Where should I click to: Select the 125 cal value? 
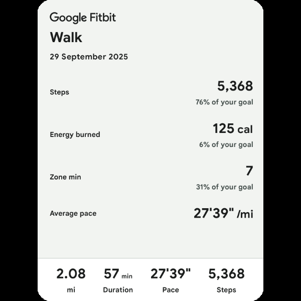point(232,129)
